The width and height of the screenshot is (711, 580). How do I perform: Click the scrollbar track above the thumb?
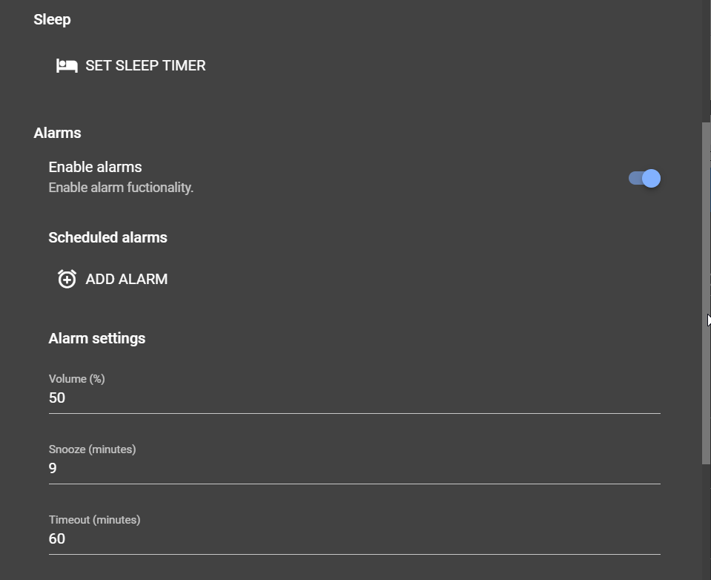[x=706, y=59]
